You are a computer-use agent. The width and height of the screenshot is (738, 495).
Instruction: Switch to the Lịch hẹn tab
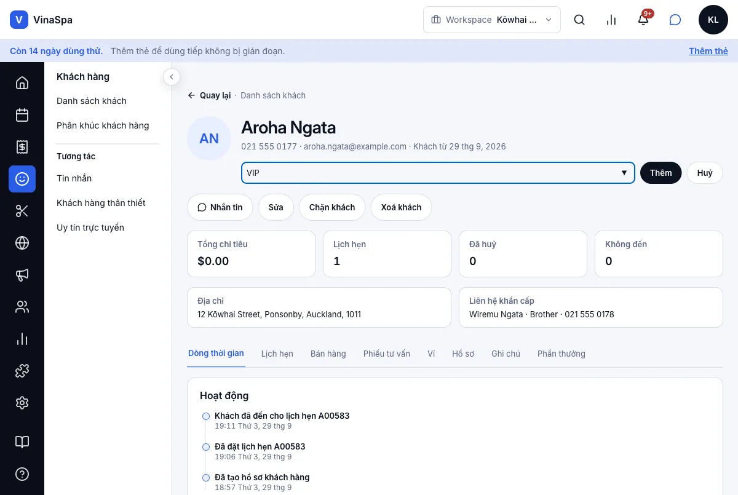(277, 354)
